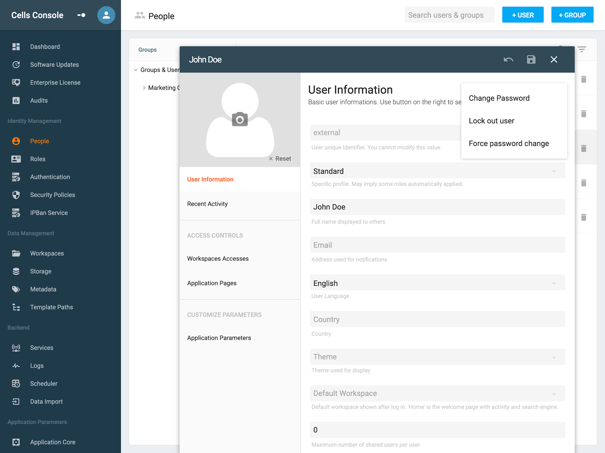Open the Authentication settings icon

pyautogui.click(x=16, y=177)
